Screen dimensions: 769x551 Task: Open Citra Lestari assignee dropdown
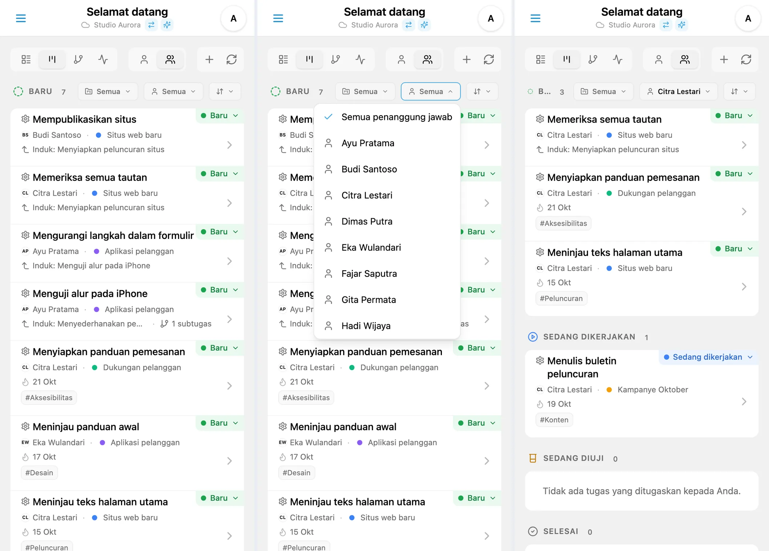[x=679, y=91]
